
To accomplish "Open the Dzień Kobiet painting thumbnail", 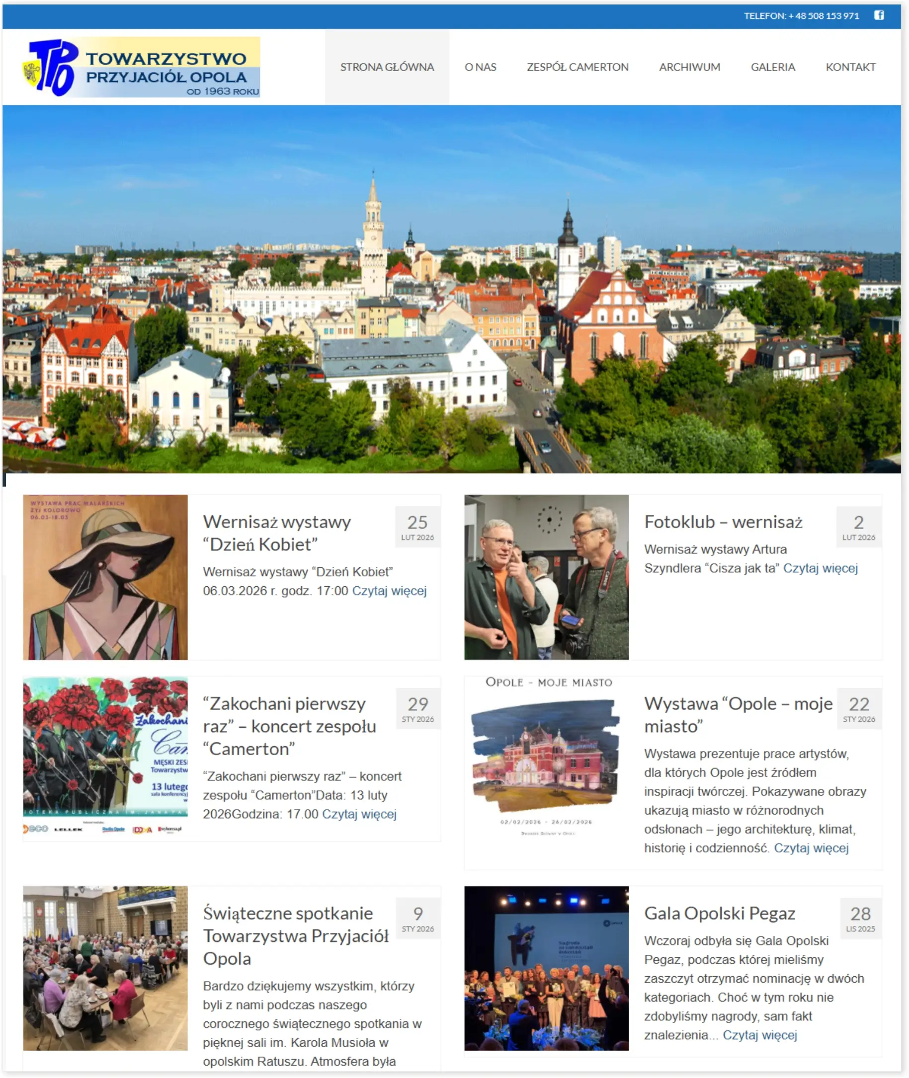I will click(105, 577).
